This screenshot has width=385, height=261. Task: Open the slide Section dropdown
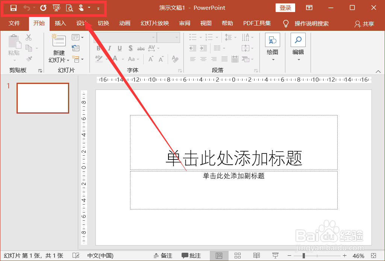click(77, 59)
